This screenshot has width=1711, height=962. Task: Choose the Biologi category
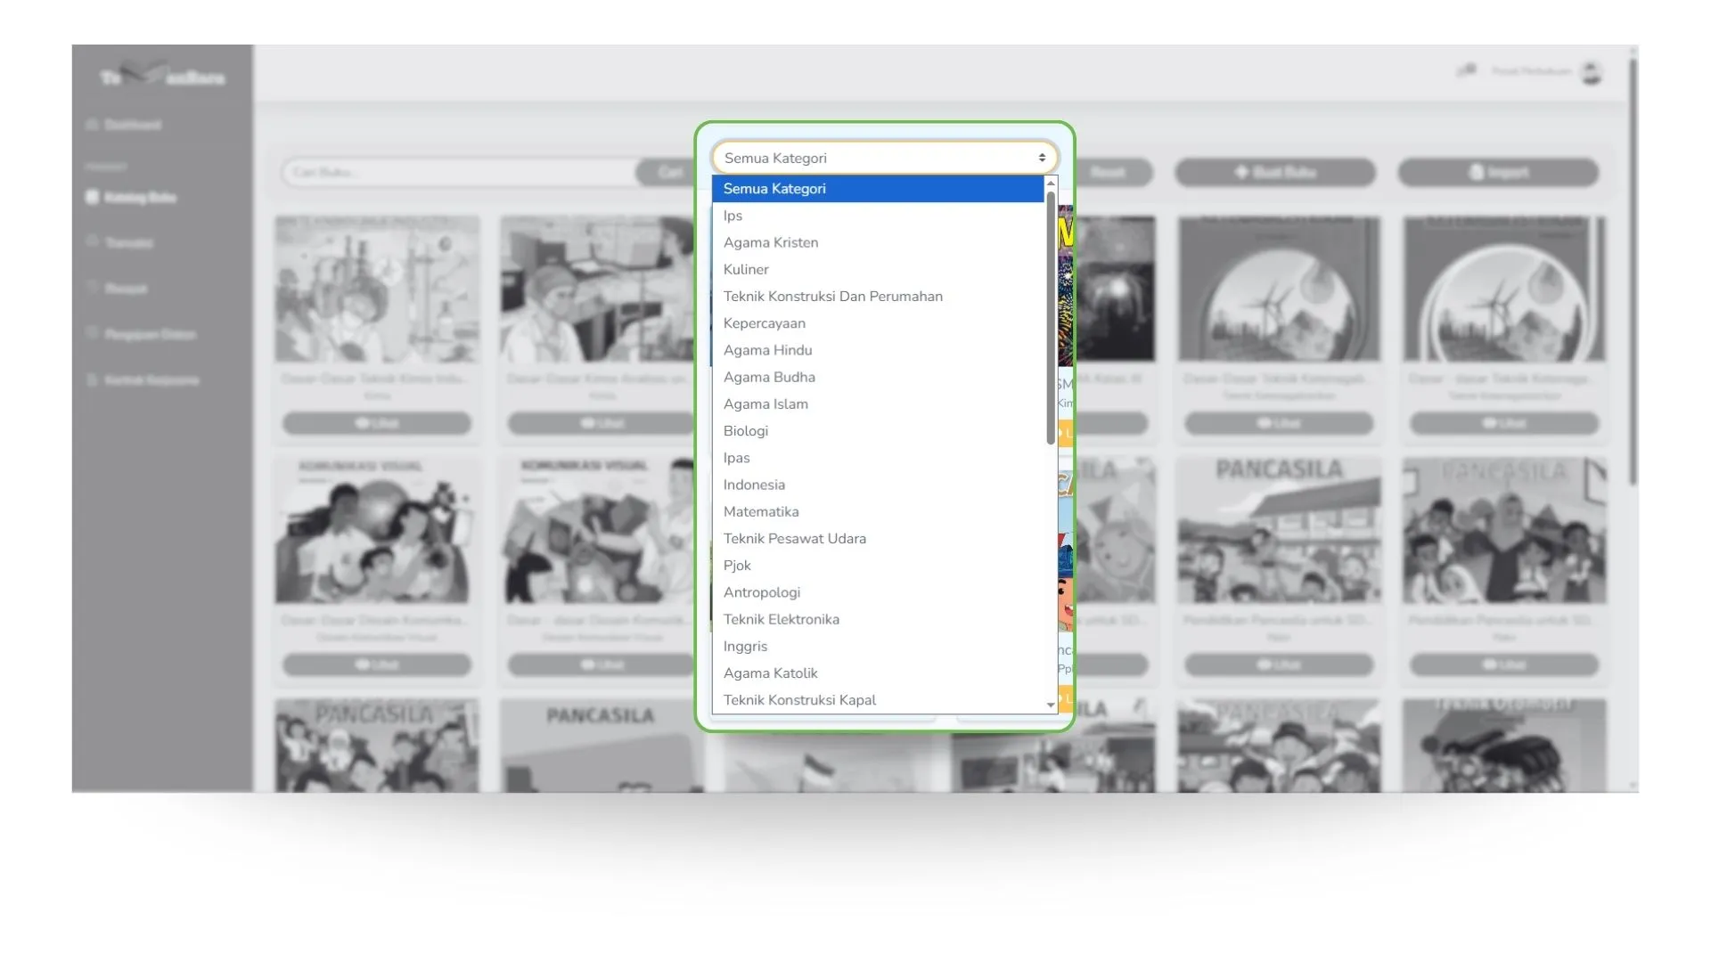coord(745,431)
